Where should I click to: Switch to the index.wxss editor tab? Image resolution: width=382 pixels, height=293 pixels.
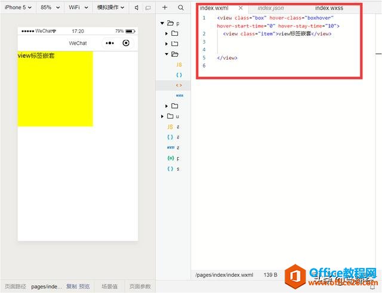329,8
